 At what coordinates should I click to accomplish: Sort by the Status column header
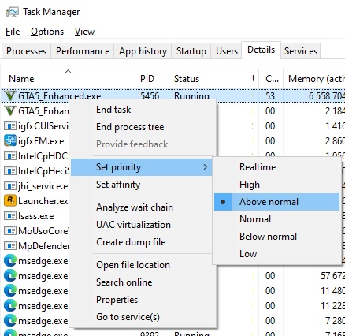(x=208, y=79)
